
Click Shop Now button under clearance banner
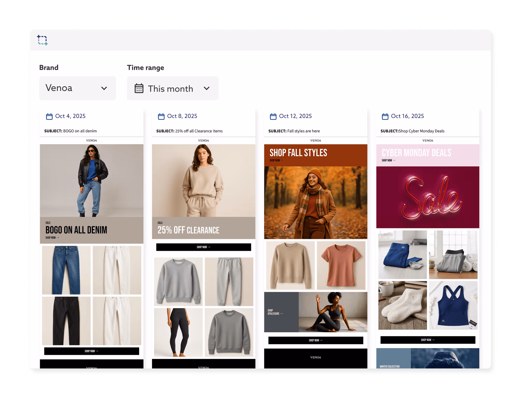coord(204,247)
